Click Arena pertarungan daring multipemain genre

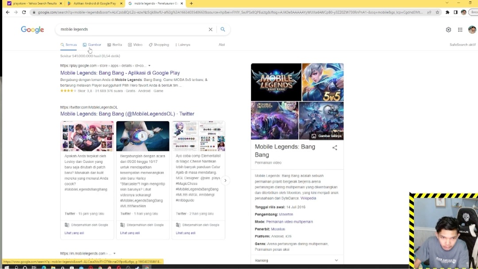point(298,244)
